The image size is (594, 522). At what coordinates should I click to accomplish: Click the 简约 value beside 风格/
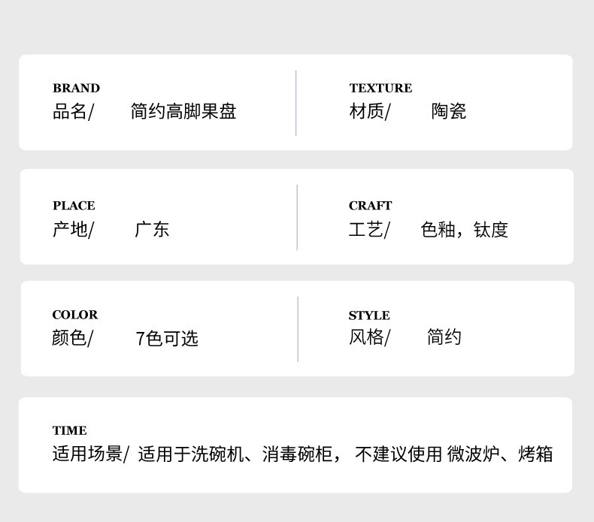pos(444,337)
